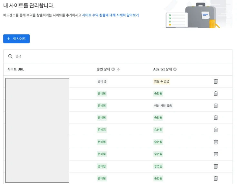Click the 새 사이트 button
Image resolution: width=238 pixels, height=184 pixels.
tap(16, 39)
